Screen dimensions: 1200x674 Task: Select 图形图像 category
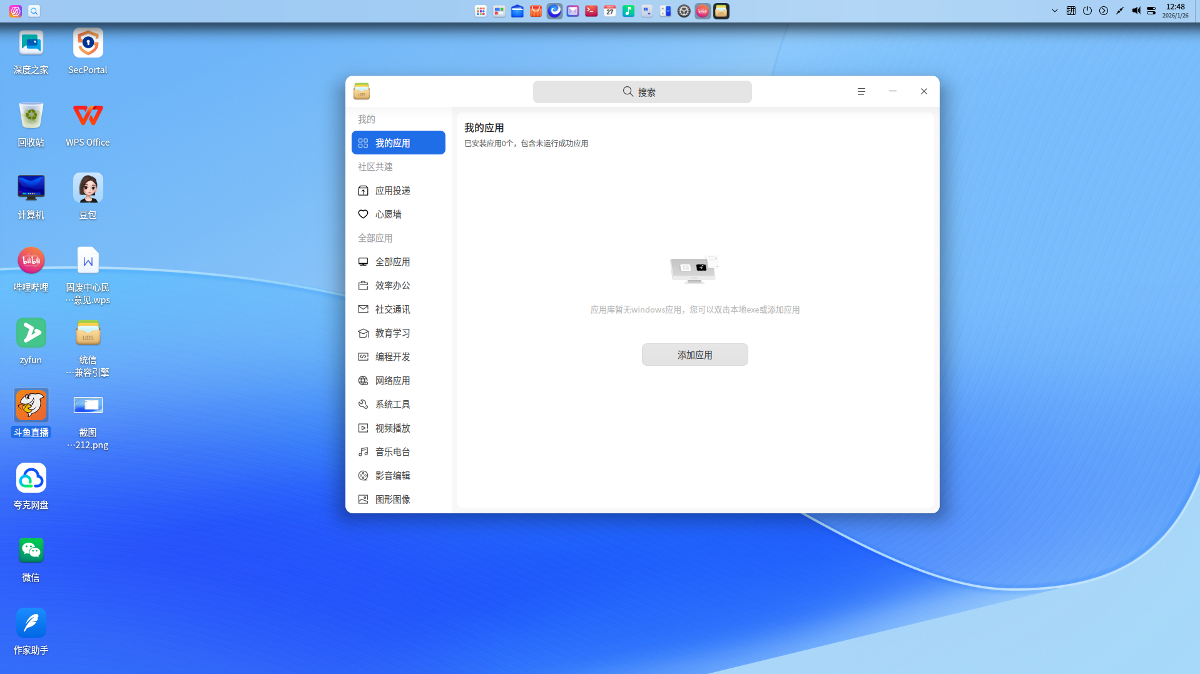tap(399, 499)
